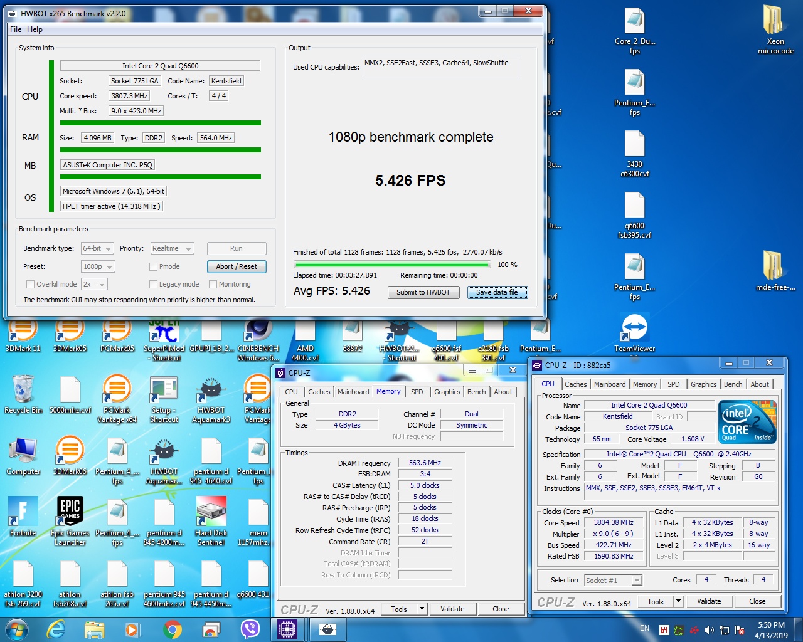Switch to CPU-Z taskbar button
This screenshot has height=642, width=803.
click(288, 629)
